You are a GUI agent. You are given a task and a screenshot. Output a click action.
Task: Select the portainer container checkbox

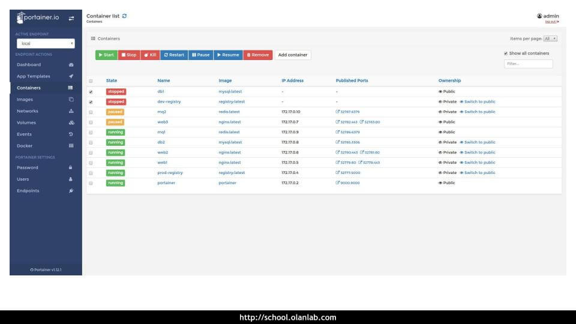pyautogui.click(x=91, y=183)
